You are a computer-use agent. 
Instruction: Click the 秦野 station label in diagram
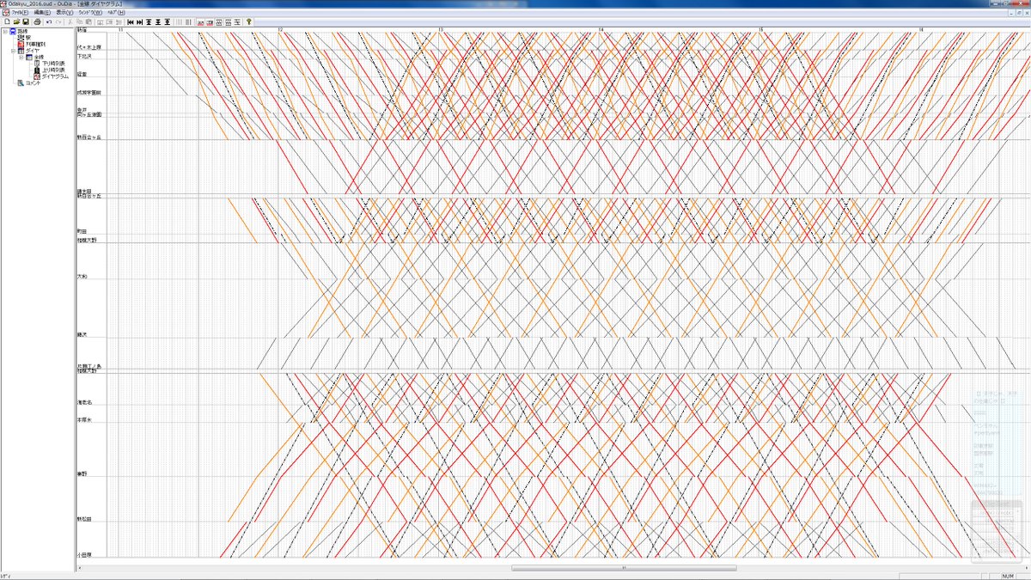coord(82,474)
